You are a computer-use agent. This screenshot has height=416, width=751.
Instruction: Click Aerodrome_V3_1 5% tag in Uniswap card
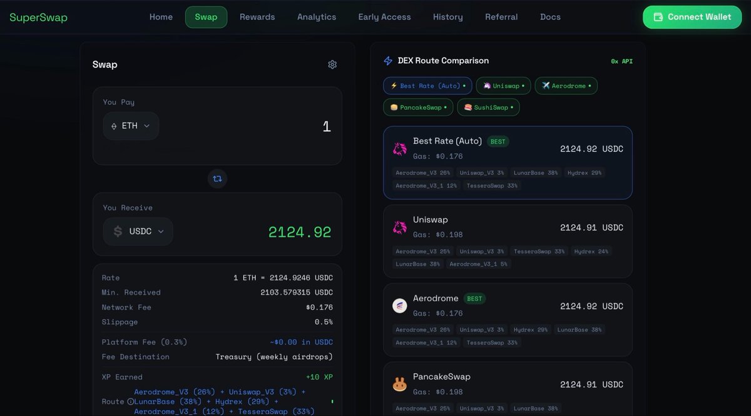pos(479,264)
